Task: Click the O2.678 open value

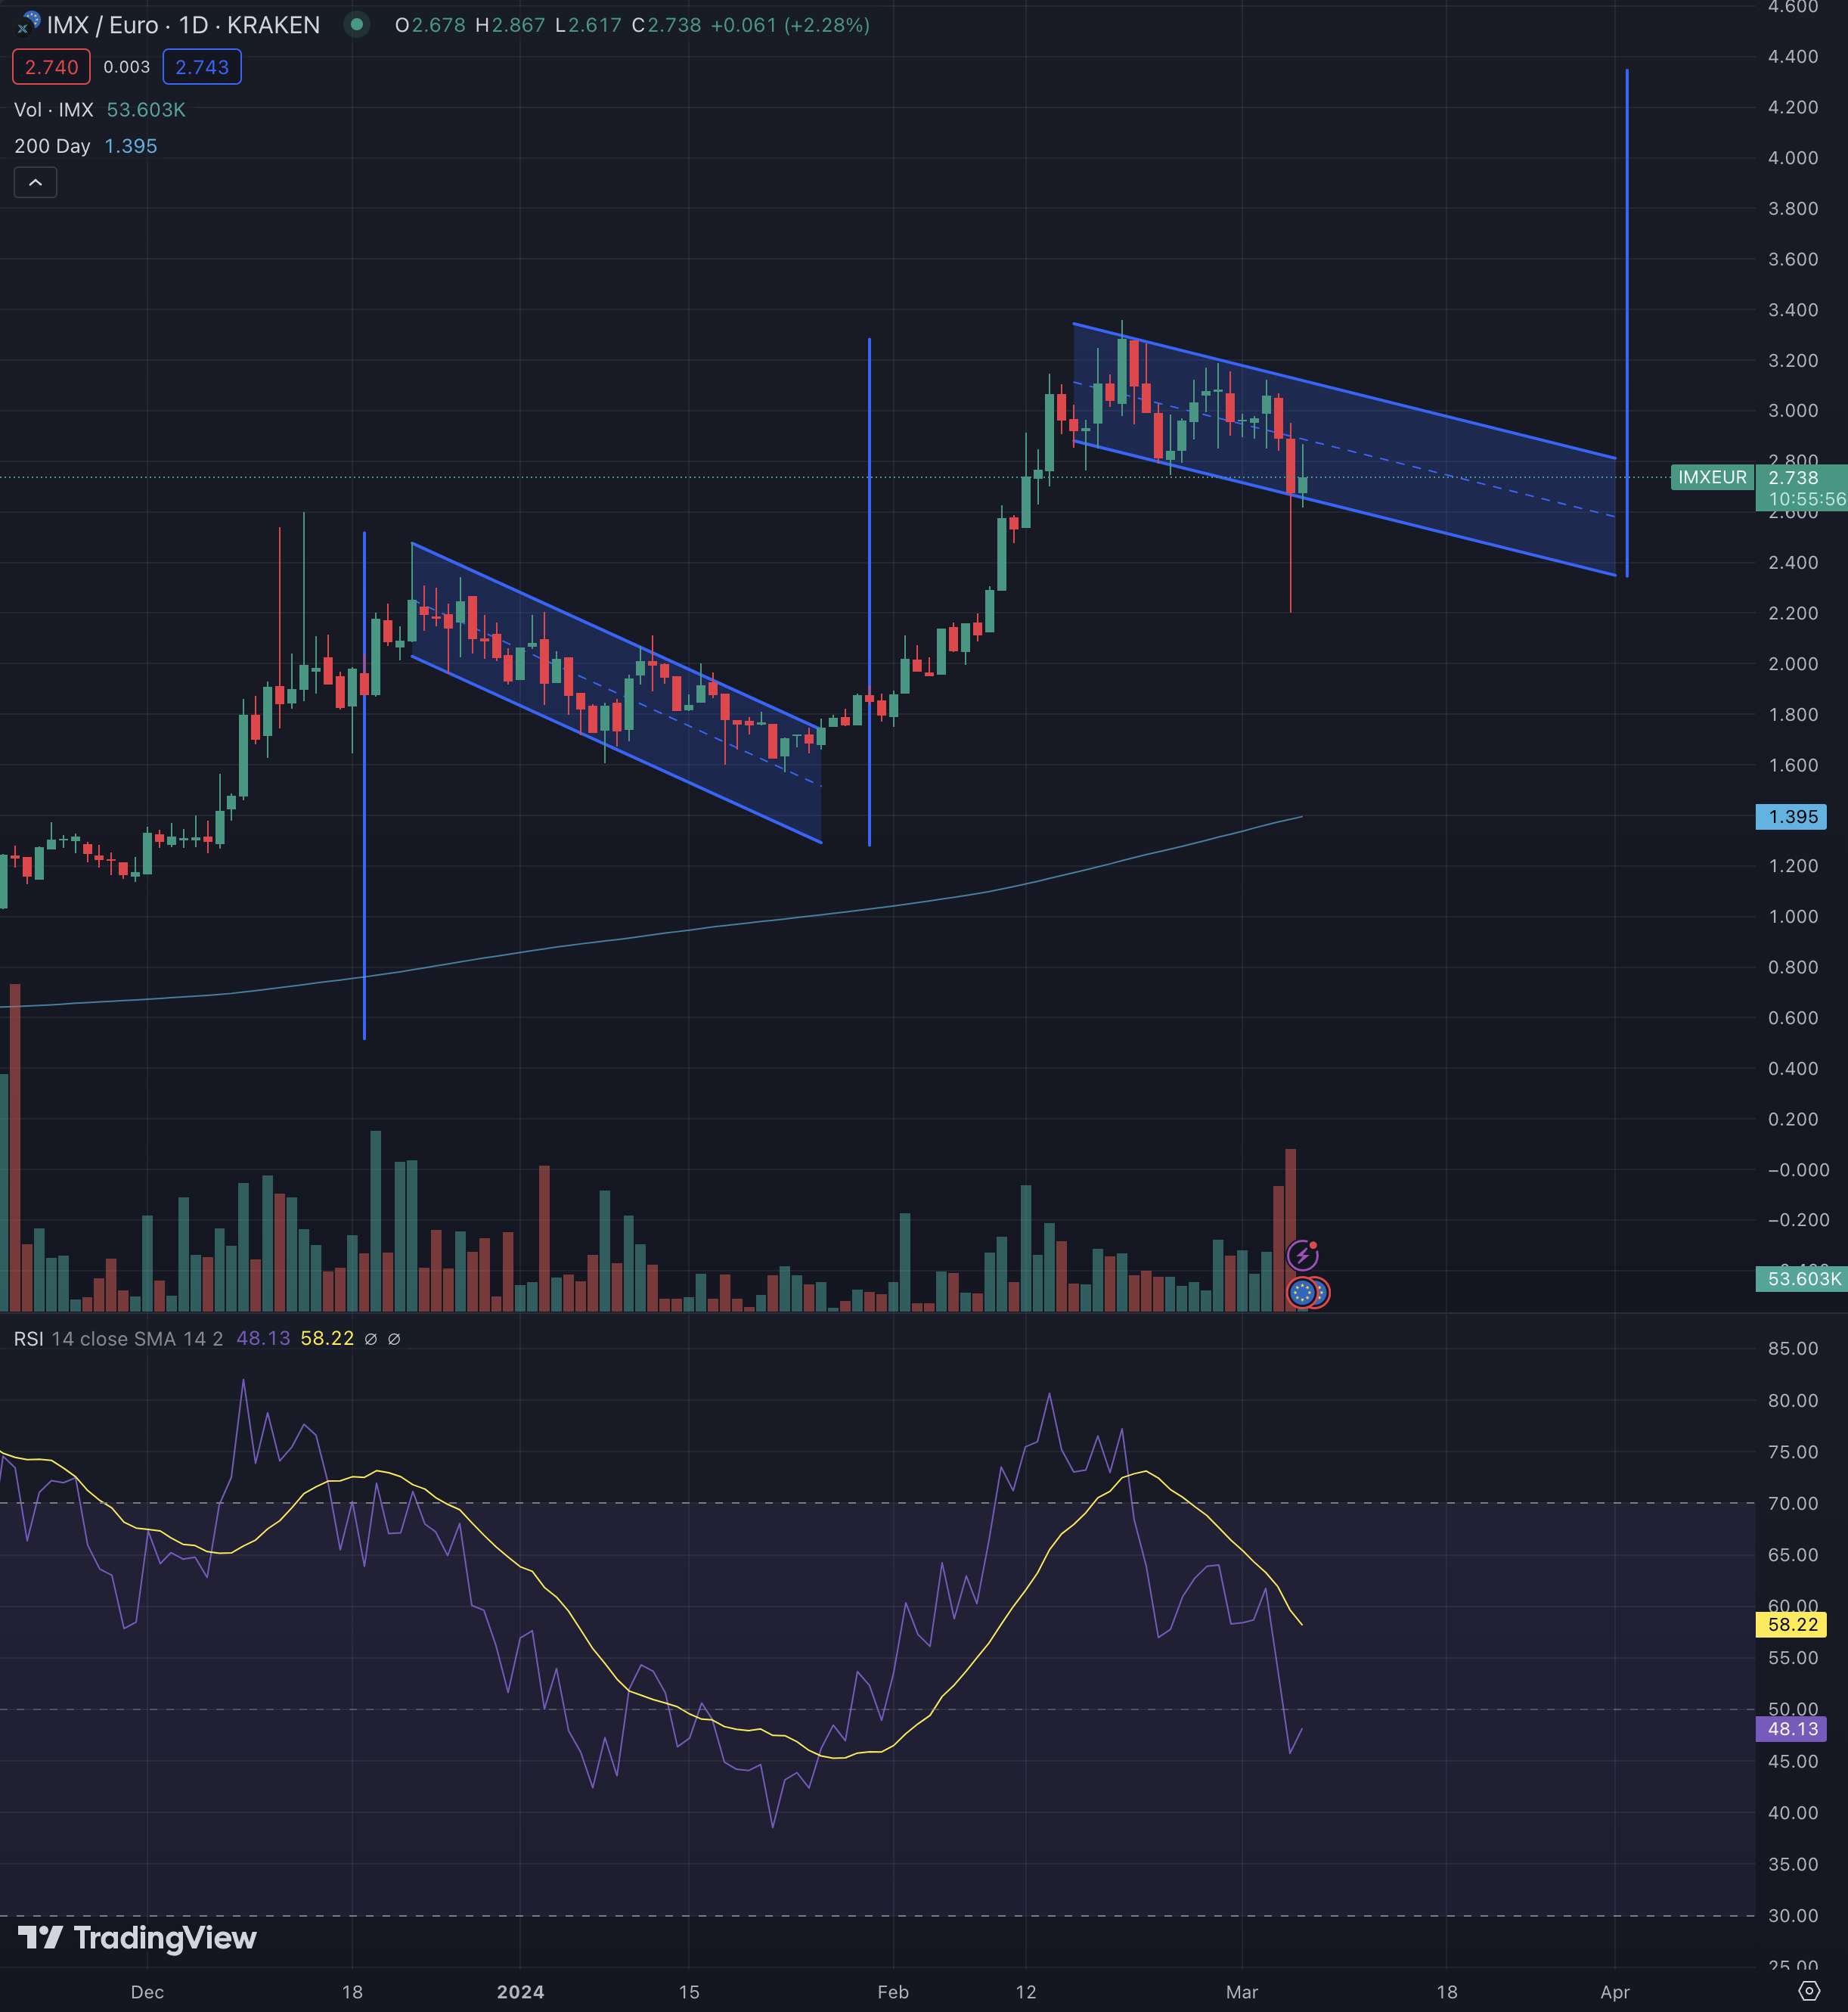Action: pyautogui.click(x=430, y=25)
